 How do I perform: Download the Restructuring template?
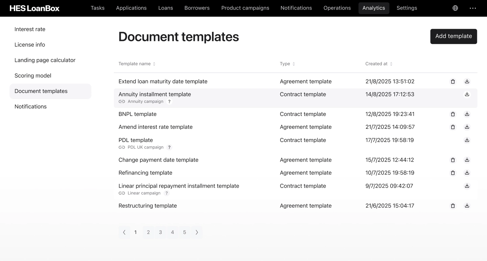click(x=467, y=206)
